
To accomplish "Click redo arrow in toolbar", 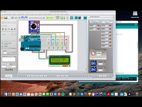I will pyautogui.click(x=26, y=18).
